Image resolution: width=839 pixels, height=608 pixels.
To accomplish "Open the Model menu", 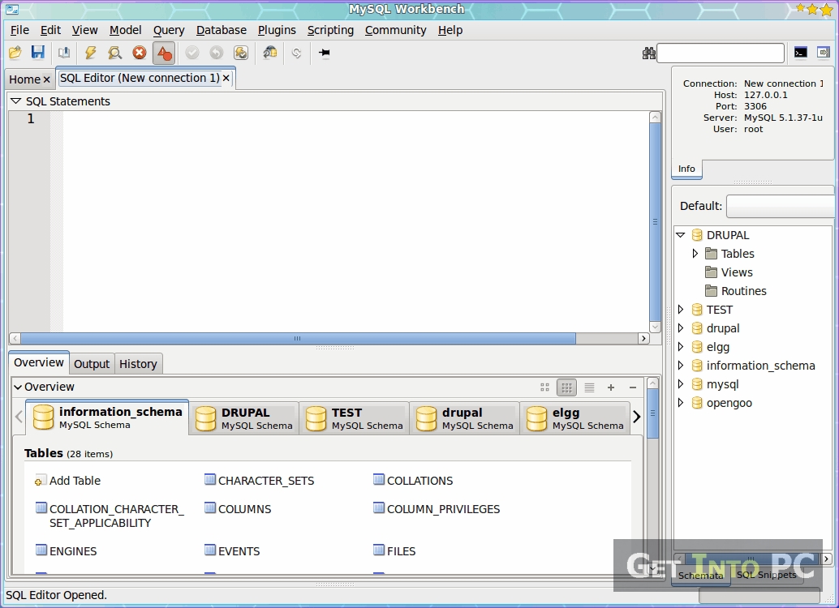I will click(x=125, y=31).
